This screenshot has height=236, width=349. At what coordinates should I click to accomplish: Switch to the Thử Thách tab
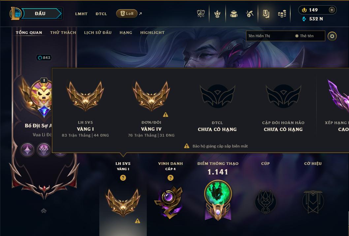(63, 33)
